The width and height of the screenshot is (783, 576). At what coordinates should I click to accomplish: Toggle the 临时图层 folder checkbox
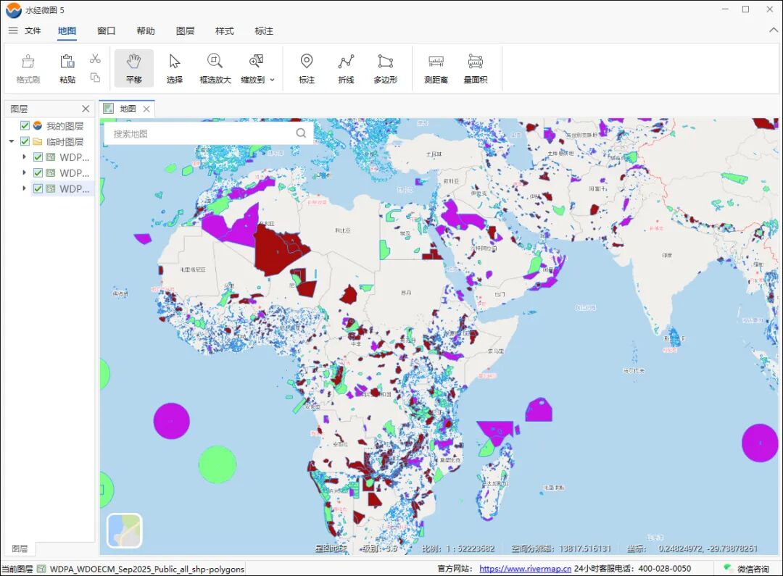coord(25,142)
